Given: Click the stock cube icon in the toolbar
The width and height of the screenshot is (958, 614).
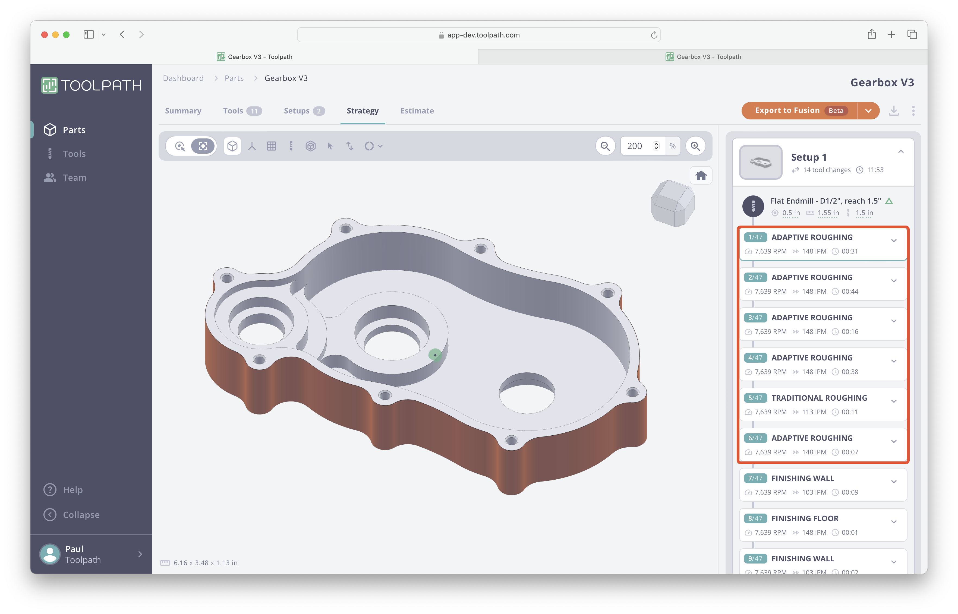Looking at the screenshot, I should pyautogui.click(x=311, y=146).
